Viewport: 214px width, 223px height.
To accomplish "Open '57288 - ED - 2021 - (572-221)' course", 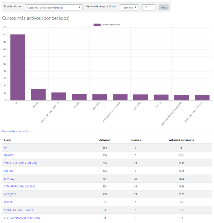I will click(20, 210).
